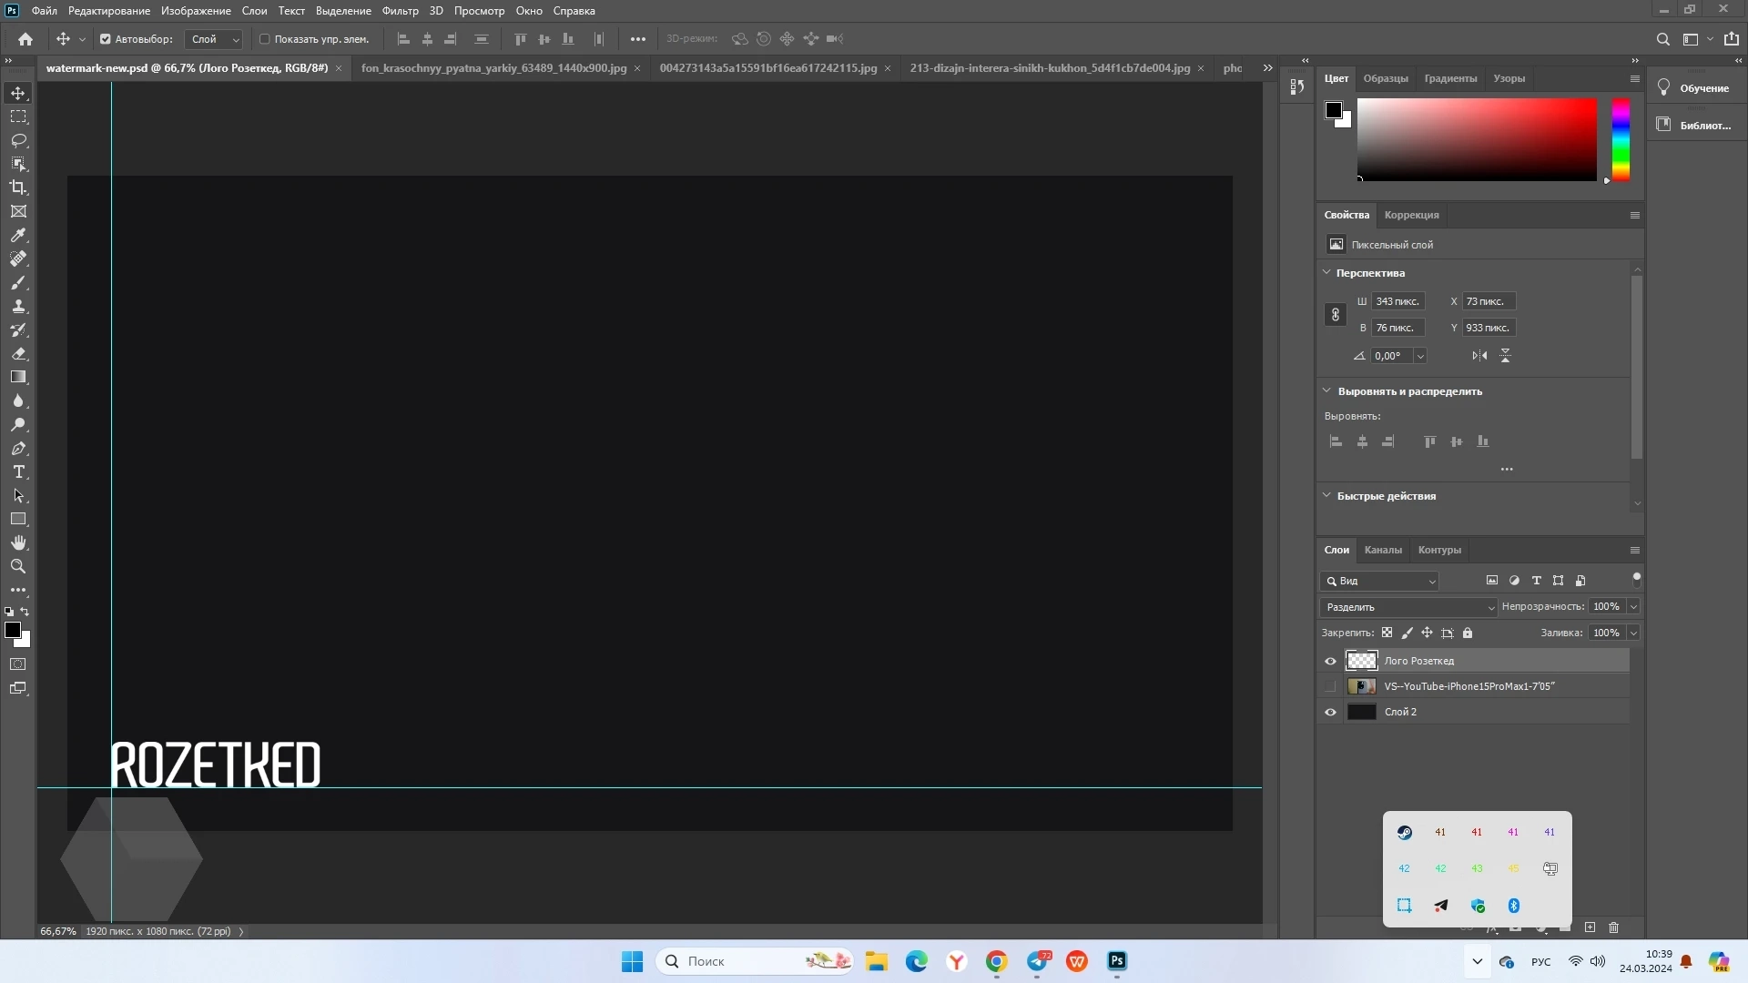Open Windows taskbar search box
The image size is (1748, 983).
pyautogui.click(x=754, y=961)
